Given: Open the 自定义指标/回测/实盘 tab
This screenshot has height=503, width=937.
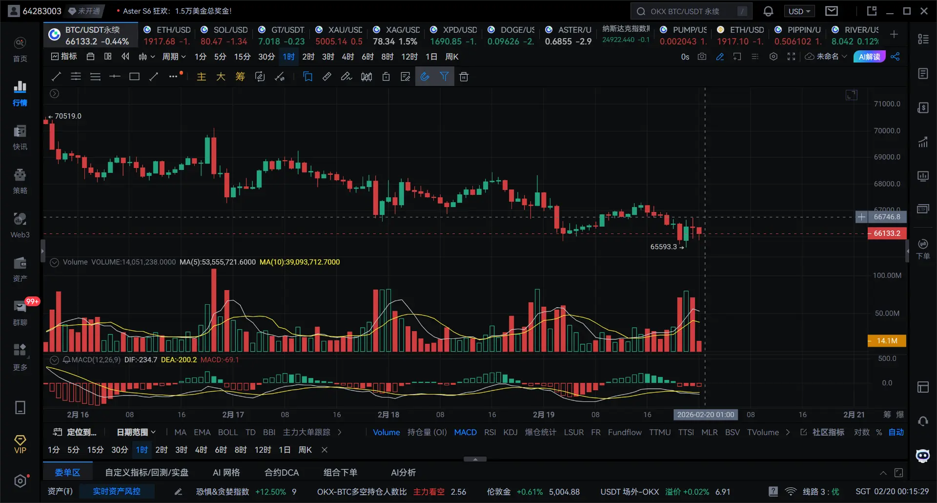Looking at the screenshot, I should (x=147, y=472).
